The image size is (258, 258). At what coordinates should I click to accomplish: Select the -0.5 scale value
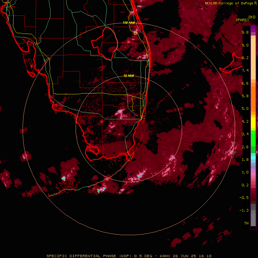[x=244, y=198]
